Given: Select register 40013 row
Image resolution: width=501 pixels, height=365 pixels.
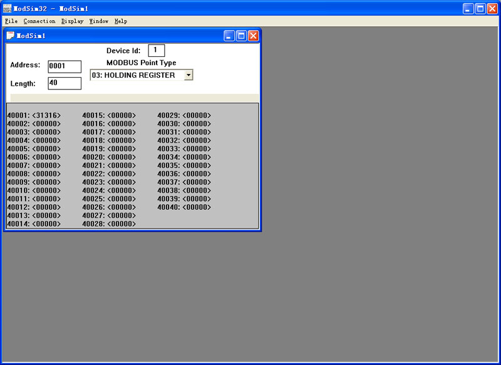Looking at the screenshot, I should pyautogui.click(x=34, y=215).
